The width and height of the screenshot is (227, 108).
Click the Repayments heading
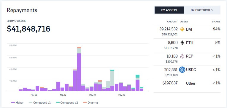[x=22, y=10]
